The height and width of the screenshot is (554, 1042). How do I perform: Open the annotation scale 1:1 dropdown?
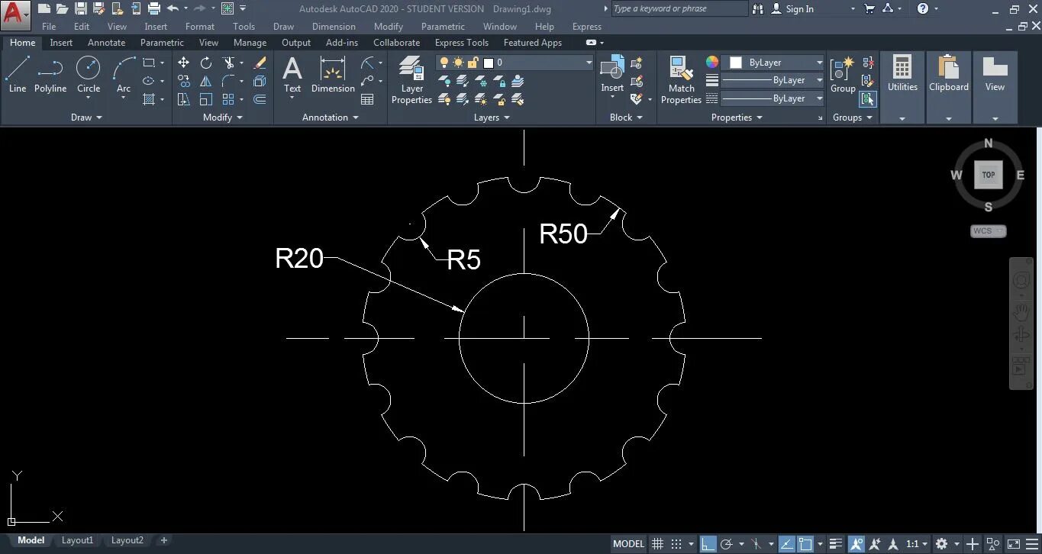point(919,543)
